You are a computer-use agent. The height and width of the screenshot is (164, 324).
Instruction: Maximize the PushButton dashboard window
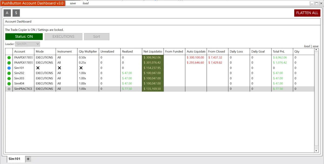point(316,4)
